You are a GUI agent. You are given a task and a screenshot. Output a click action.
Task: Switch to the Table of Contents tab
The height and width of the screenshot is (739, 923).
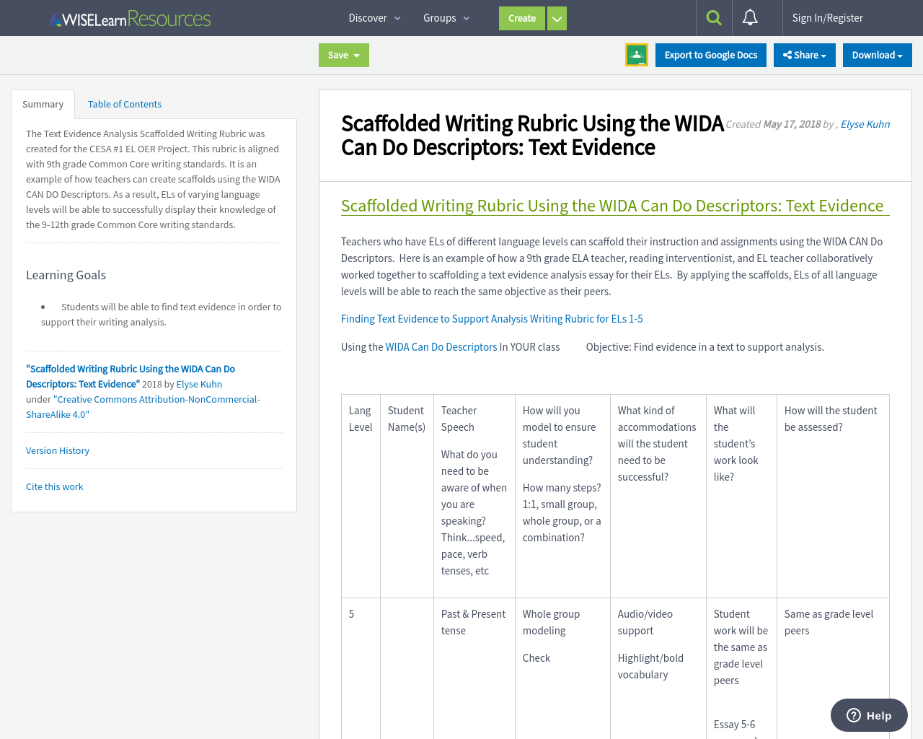click(x=124, y=104)
